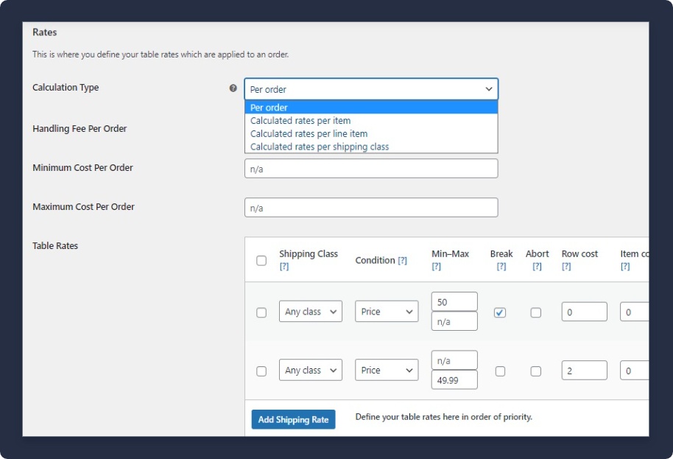Select 'Calculated rates per line item' option
The image size is (673, 459).
tap(309, 134)
